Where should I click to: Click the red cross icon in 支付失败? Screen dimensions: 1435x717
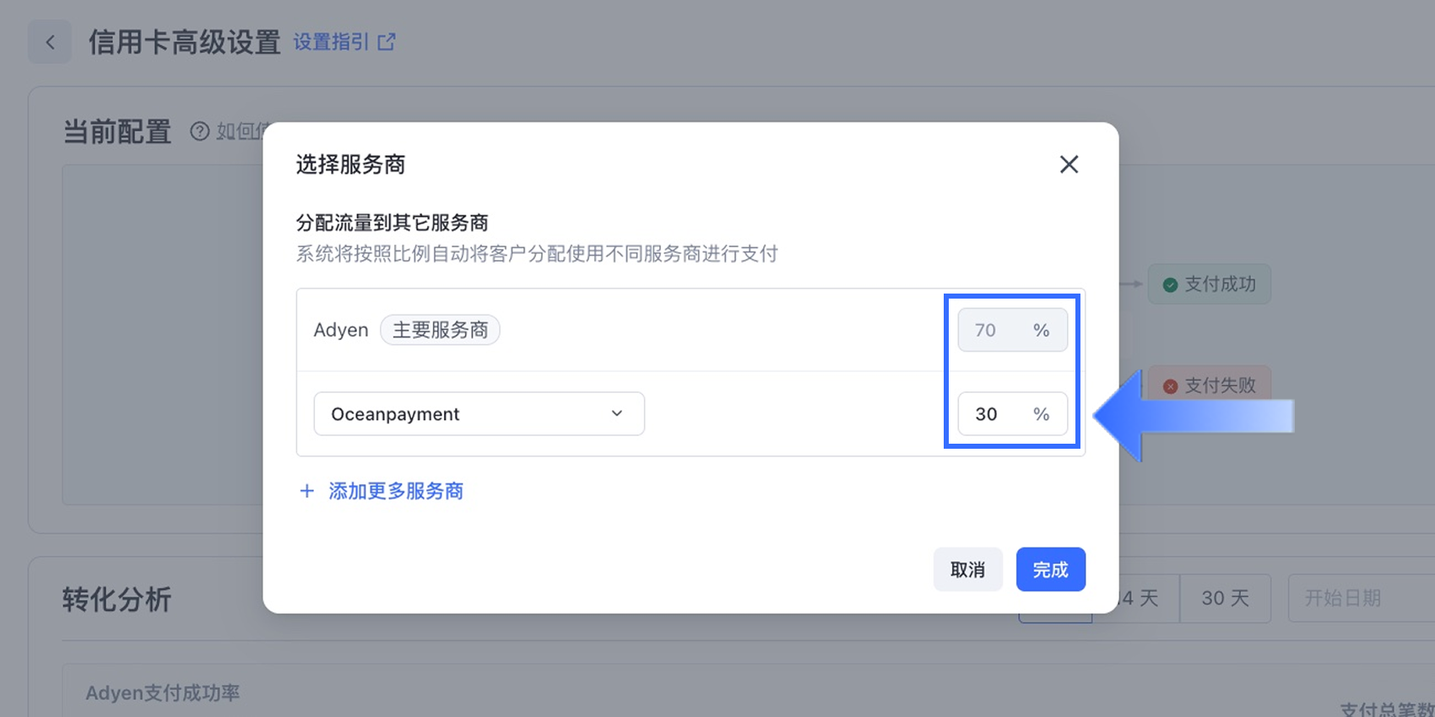tap(1170, 386)
